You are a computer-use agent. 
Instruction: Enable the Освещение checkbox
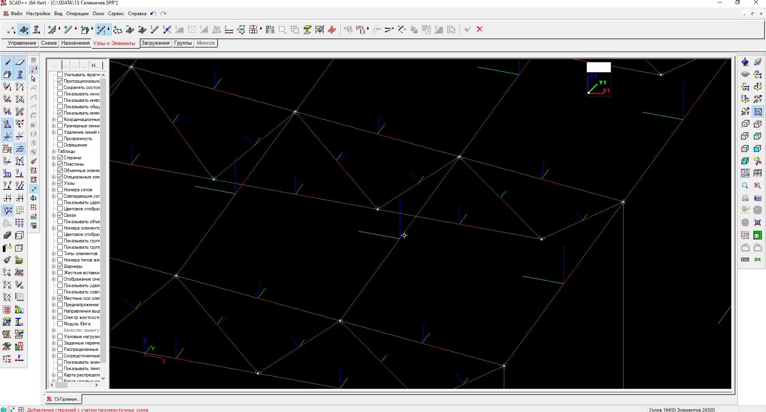coord(60,145)
